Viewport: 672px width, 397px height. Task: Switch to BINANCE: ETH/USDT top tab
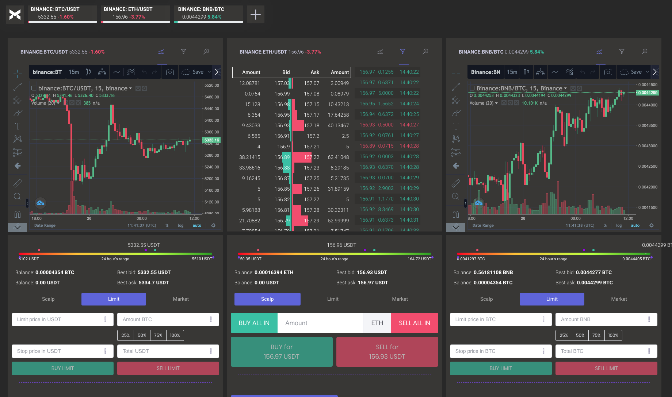point(135,14)
